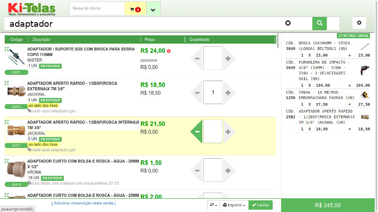Viewport: 378px width, 212px height.
Task: Click R$ 21,50 green price
Action: (153, 124)
